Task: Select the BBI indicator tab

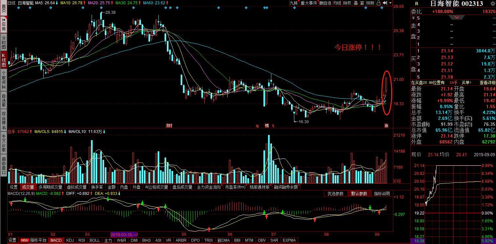Action: (x=238, y=240)
